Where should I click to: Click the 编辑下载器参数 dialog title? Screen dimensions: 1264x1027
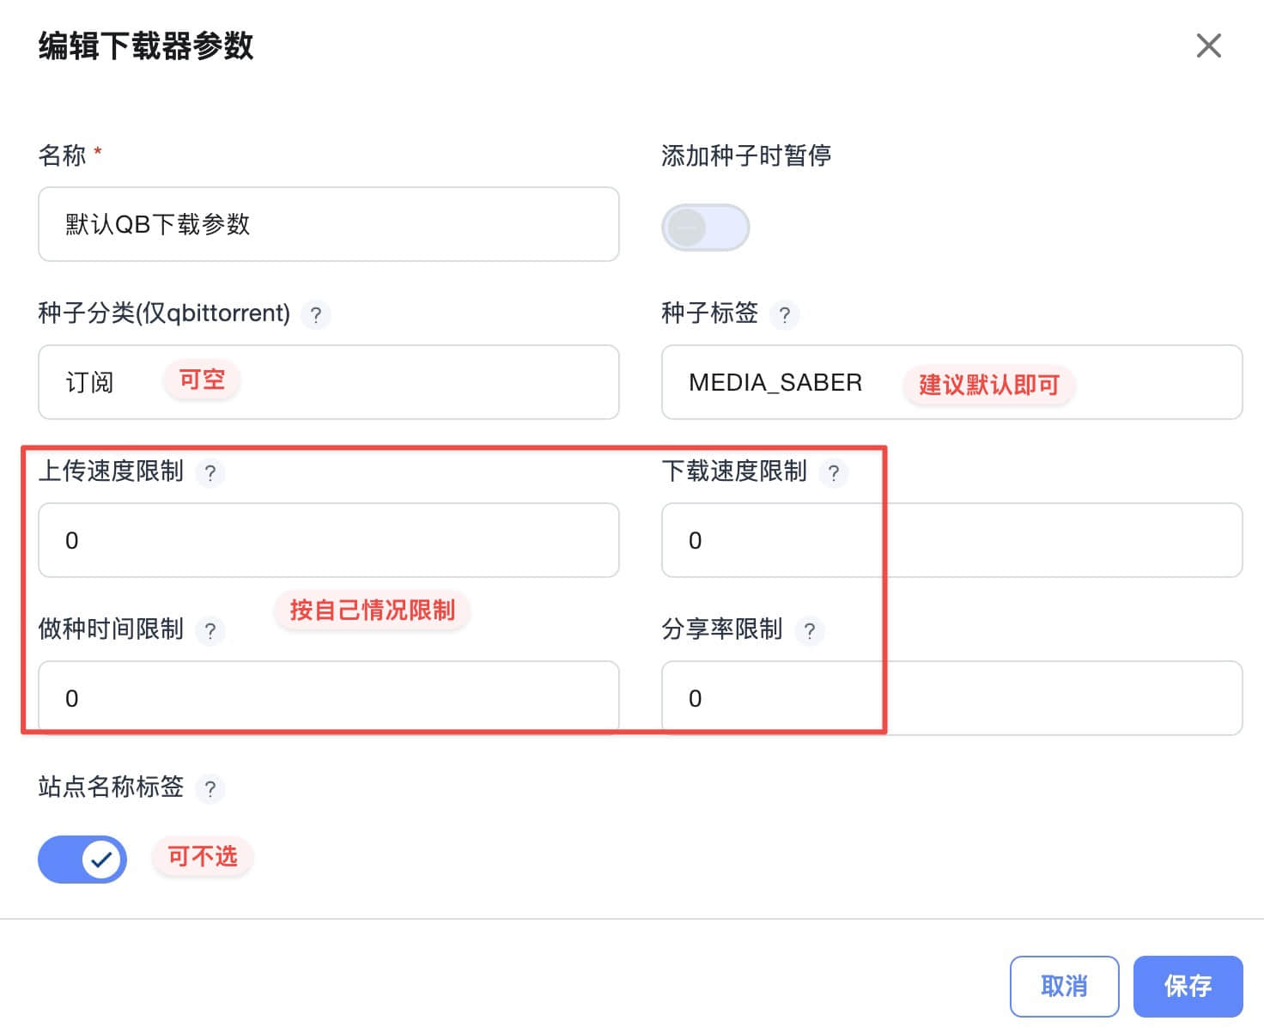click(146, 46)
